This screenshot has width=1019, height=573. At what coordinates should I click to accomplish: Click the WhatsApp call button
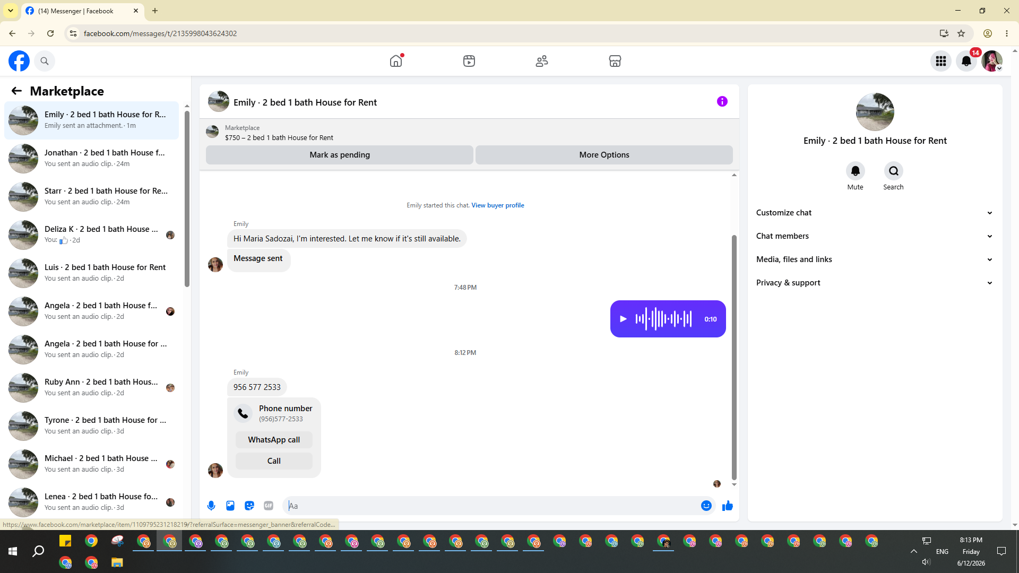[x=274, y=440]
